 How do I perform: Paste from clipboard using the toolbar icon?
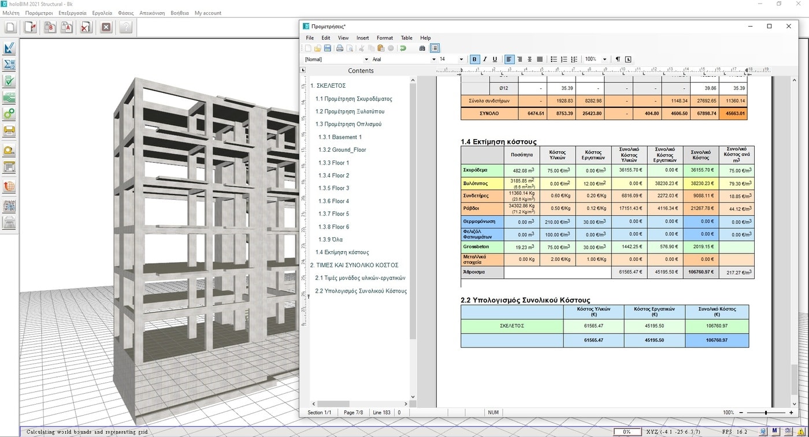(380, 48)
